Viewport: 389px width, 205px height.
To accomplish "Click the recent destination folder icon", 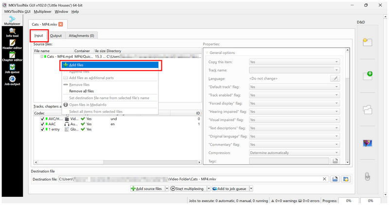I will click(x=346, y=179).
